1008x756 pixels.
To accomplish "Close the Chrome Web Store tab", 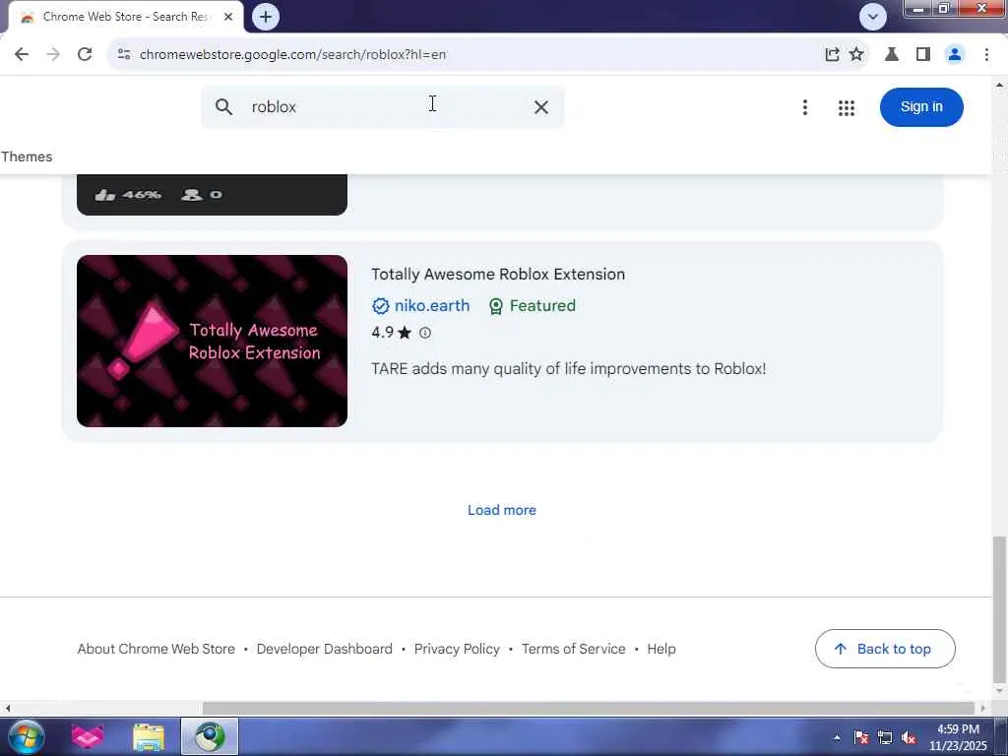I will [228, 17].
